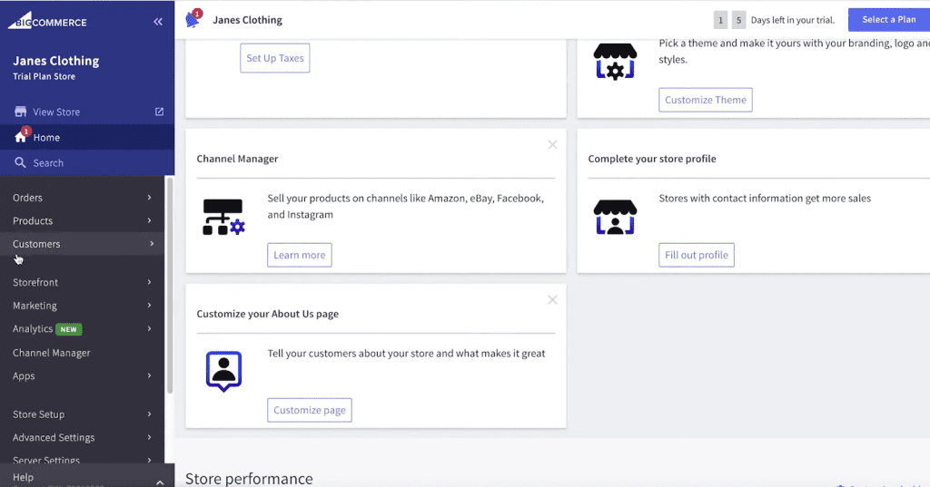The height and width of the screenshot is (487, 930).
Task: Click the Janes Clothing header title
Action: 247,20
